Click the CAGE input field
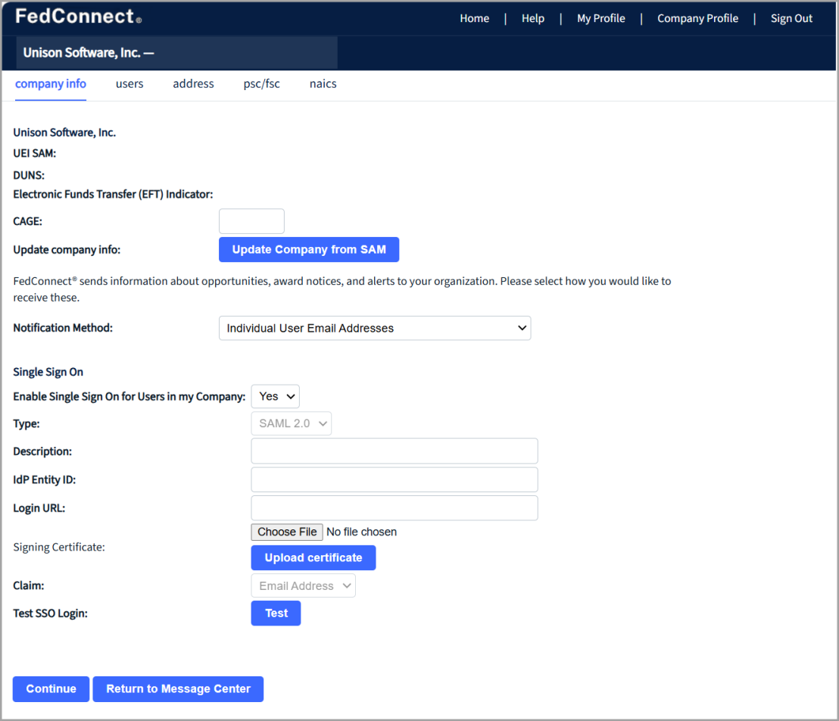839x721 pixels. pyautogui.click(x=251, y=221)
